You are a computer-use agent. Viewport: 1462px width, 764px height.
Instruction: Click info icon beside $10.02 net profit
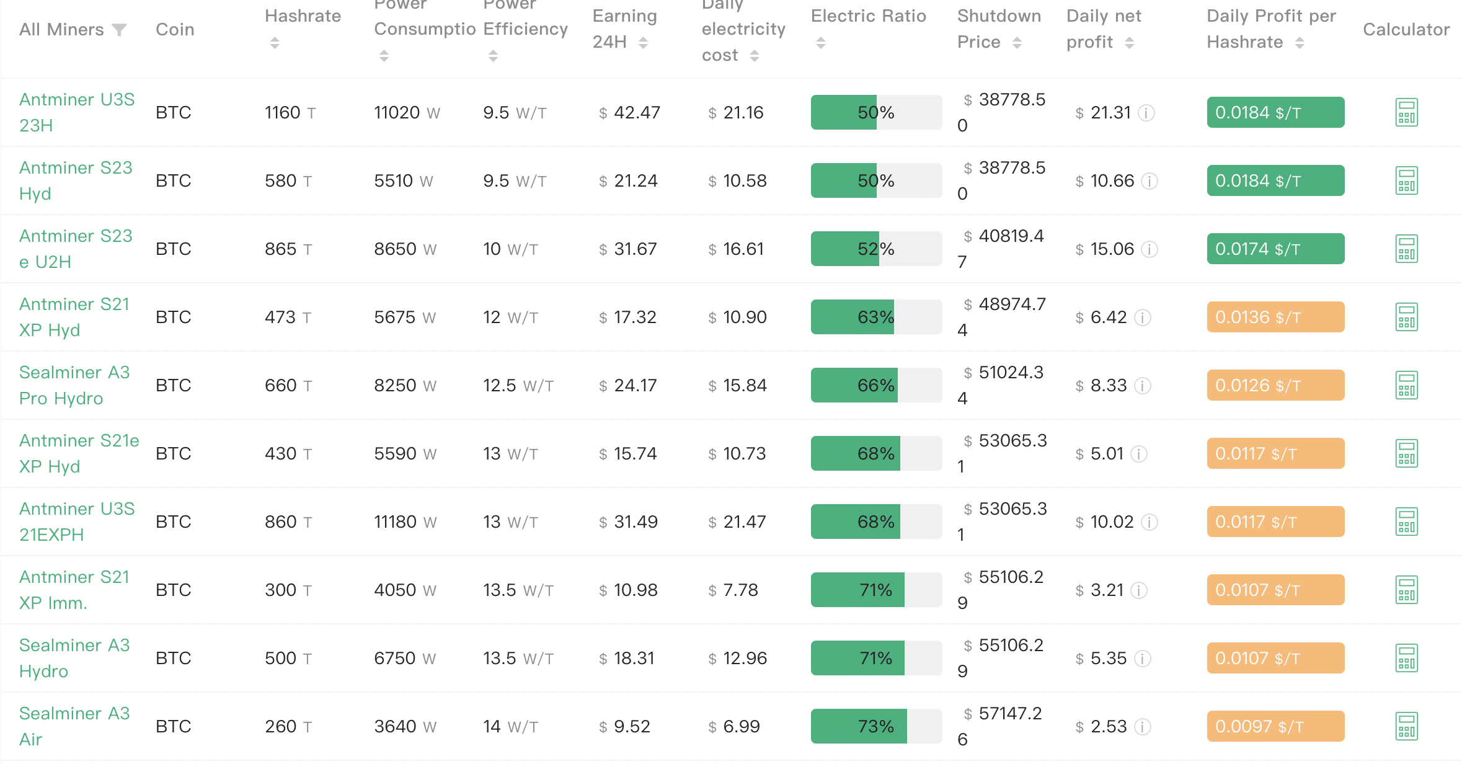(1150, 522)
